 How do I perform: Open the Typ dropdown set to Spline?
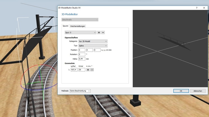click(x=93, y=46)
